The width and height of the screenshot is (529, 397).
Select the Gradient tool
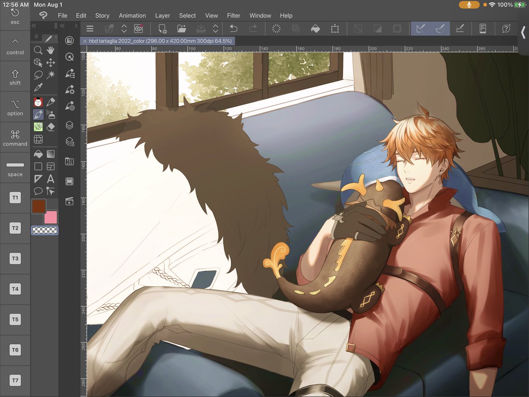coord(51,154)
